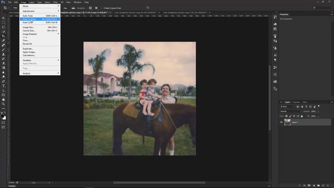Toggle the pixel layer filter
Viewport: 334px width, 188px height.
pyautogui.click(x=298, y=107)
